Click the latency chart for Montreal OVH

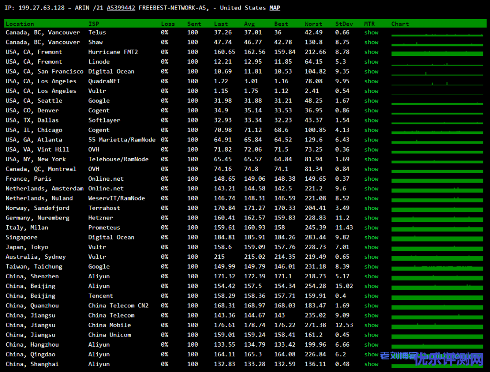pos(437,169)
